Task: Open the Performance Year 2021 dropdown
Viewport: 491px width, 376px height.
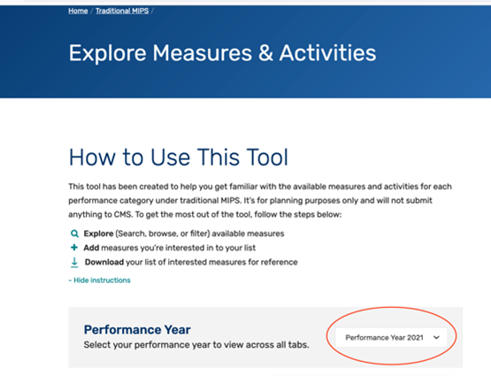Action: click(391, 337)
